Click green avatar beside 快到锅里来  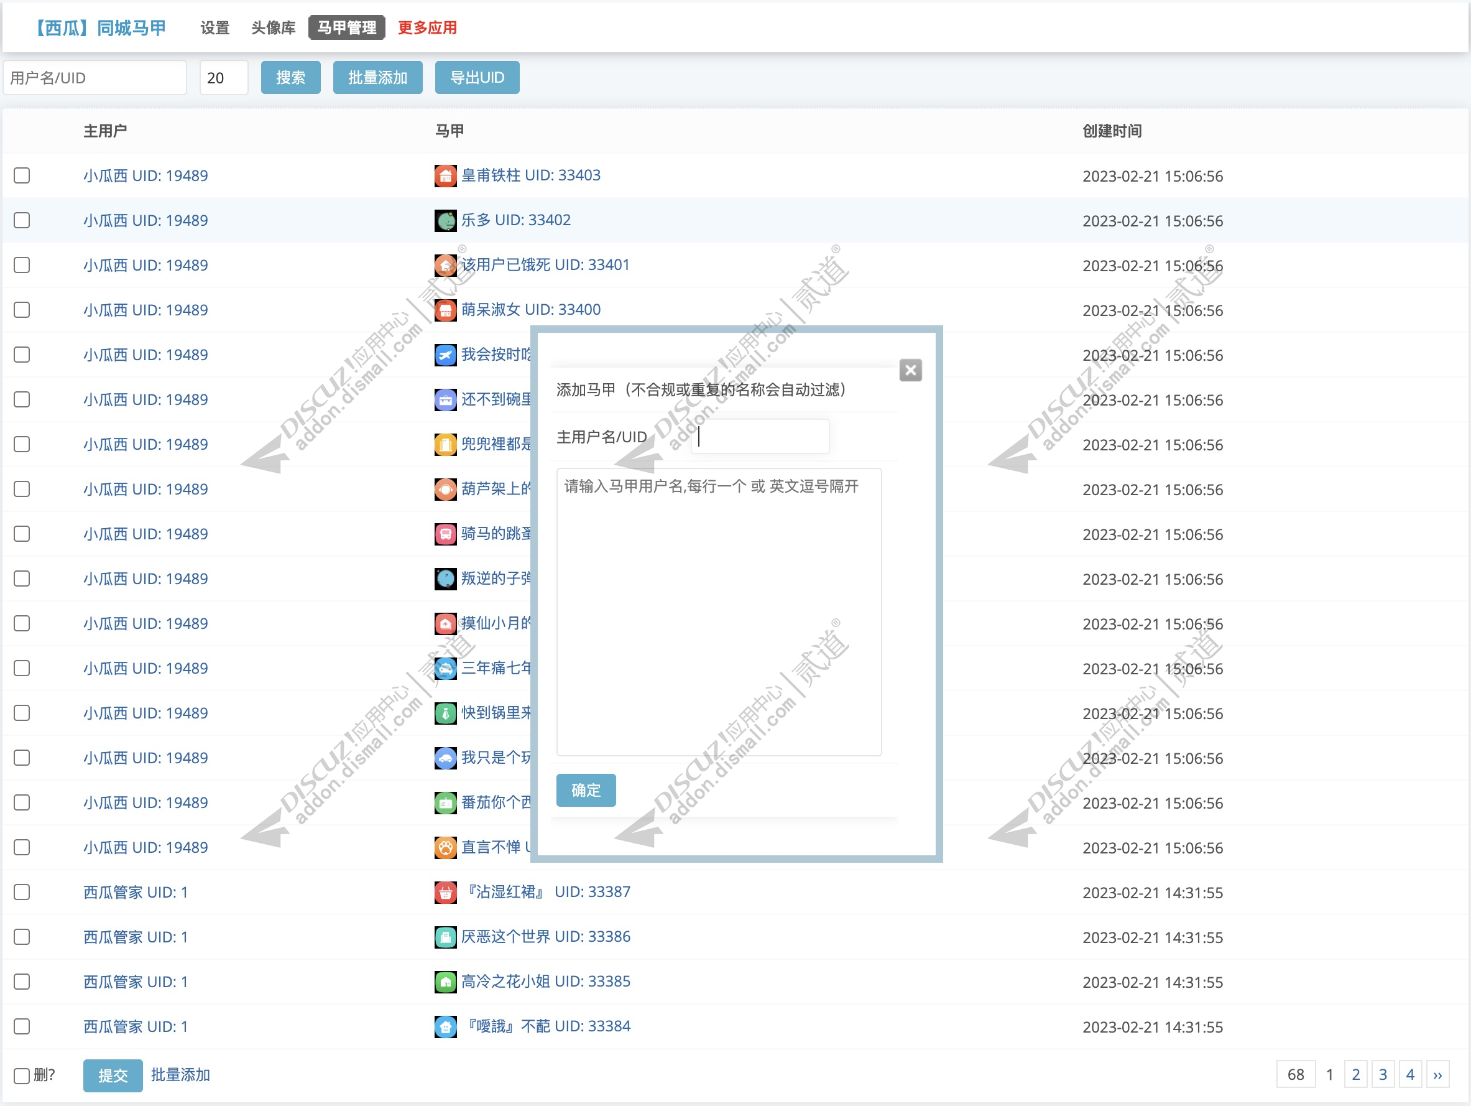[446, 713]
